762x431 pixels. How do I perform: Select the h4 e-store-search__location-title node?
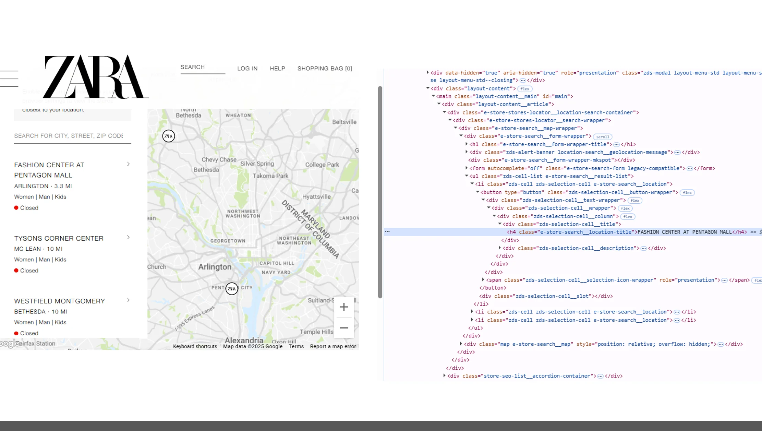click(627, 232)
